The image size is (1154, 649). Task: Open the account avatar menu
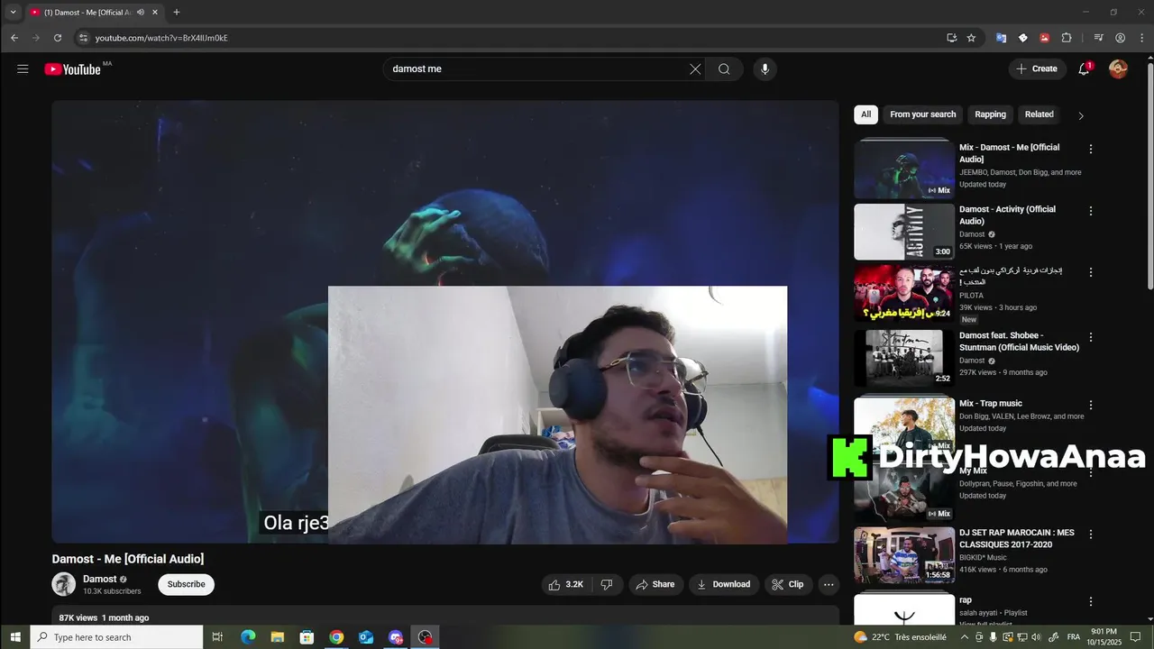[1118, 69]
